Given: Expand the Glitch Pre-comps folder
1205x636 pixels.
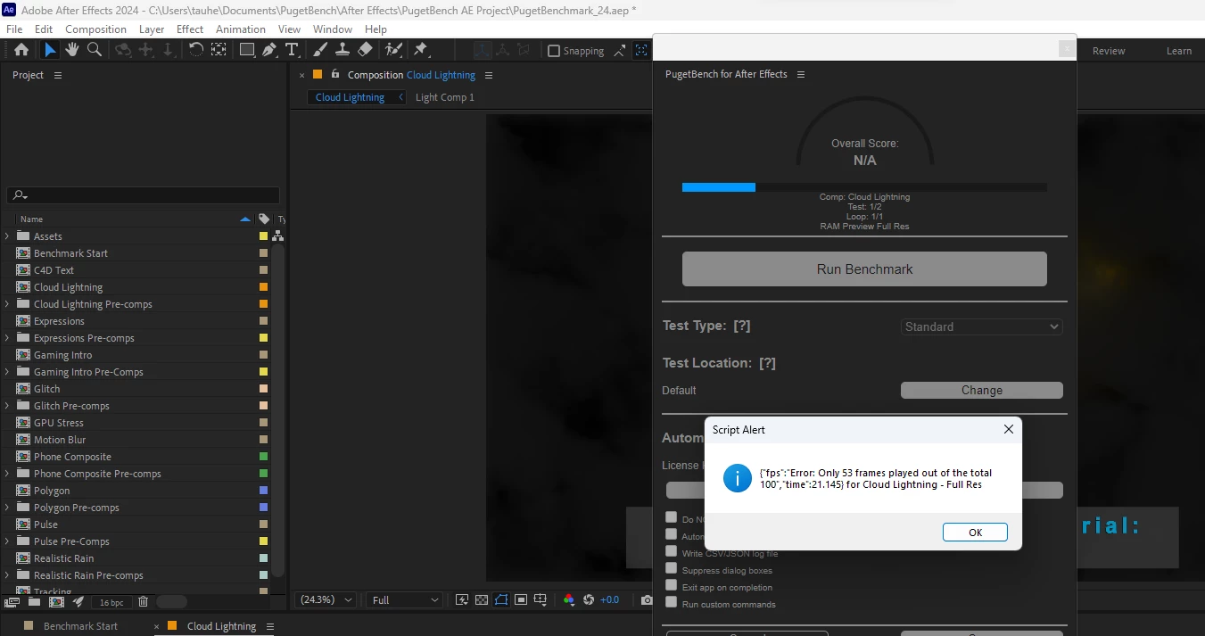Looking at the screenshot, I should (x=7, y=406).
